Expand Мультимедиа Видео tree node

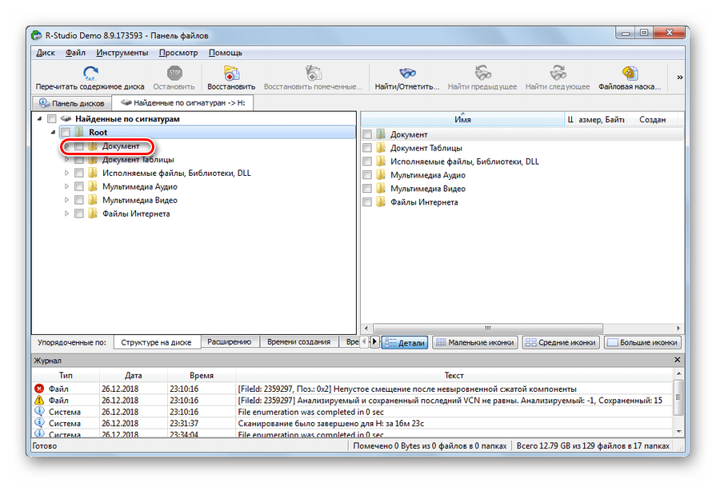[x=66, y=200]
